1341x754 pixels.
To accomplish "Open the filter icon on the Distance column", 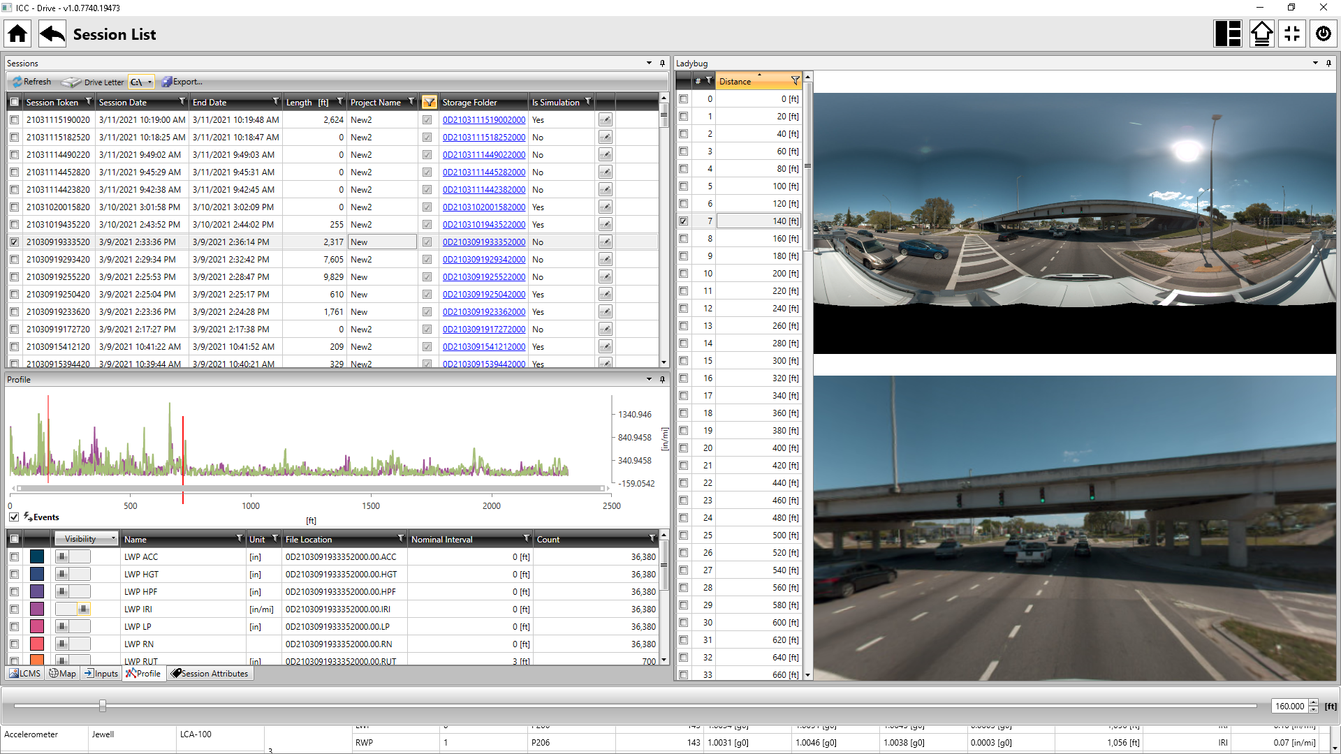I will click(x=795, y=80).
